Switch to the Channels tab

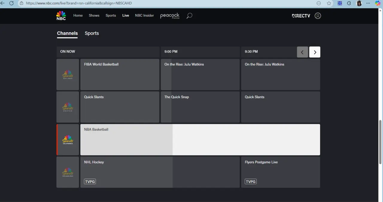(x=67, y=33)
